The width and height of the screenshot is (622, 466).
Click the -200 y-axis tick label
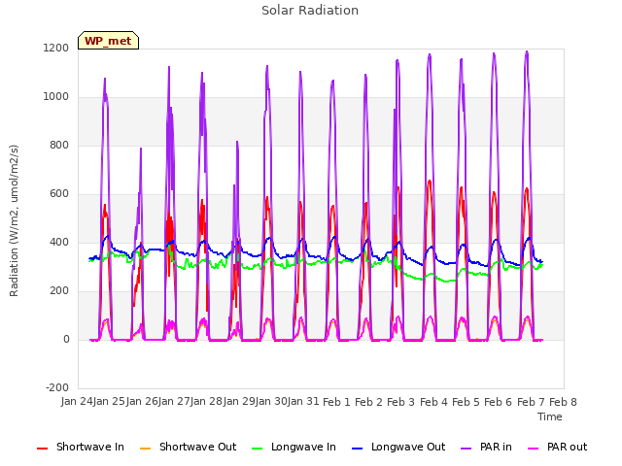coord(57,388)
